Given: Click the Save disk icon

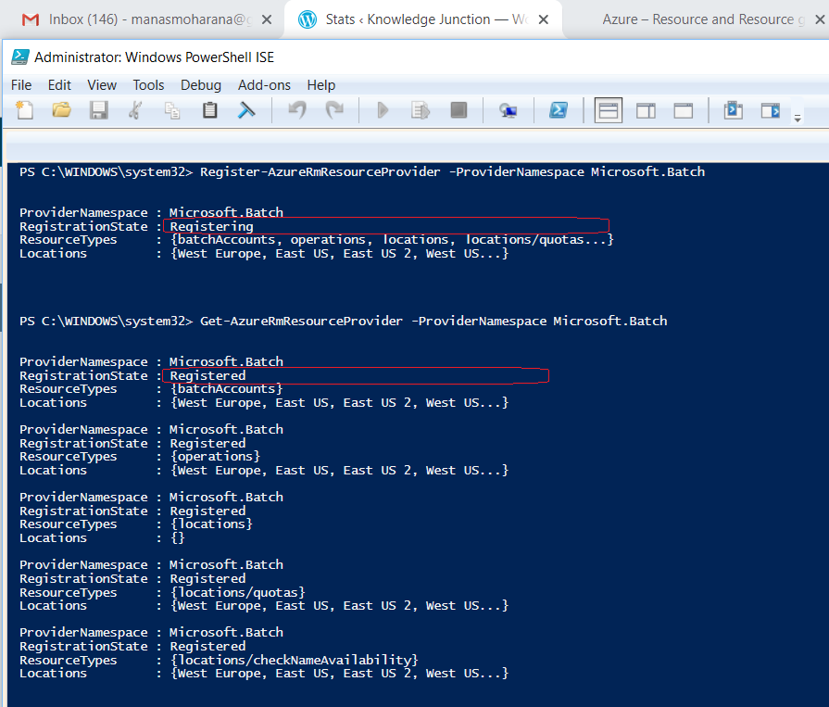Looking at the screenshot, I should pos(99,110).
